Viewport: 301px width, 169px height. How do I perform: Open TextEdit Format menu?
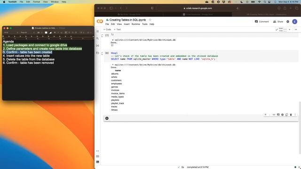point(37,2)
